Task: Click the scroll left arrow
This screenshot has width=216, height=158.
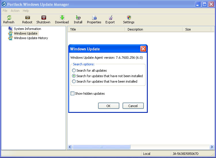Action: [x=70, y=147]
